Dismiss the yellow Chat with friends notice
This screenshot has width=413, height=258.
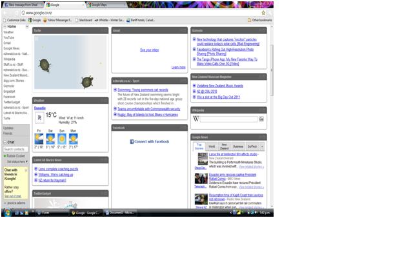point(26,170)
